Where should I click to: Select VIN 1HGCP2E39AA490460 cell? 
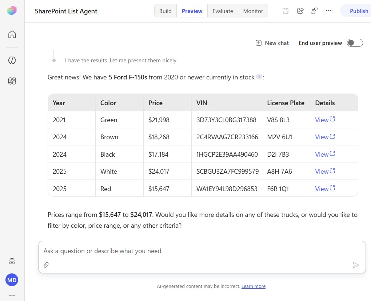point(227,154)
